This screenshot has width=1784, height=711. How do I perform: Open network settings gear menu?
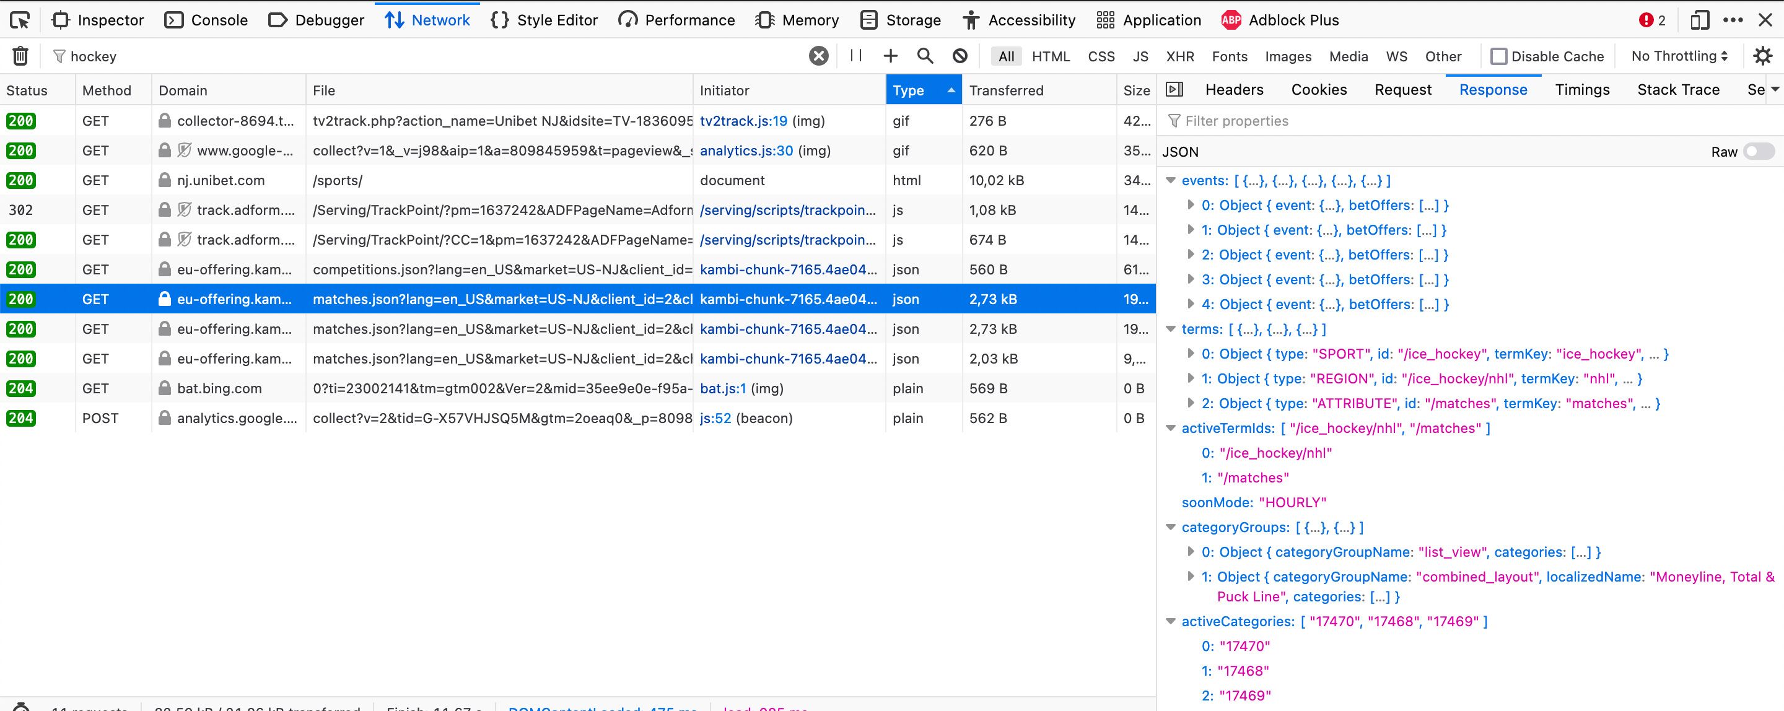[1762, 56]
